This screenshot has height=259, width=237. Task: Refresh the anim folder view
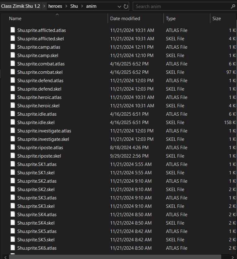pyautogui.click(x=126, y=7)
